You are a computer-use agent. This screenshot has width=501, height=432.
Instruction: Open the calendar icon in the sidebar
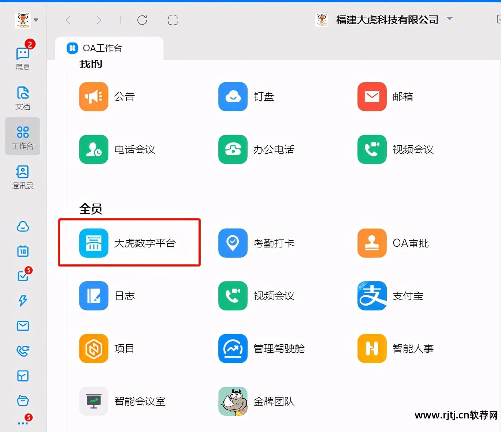23,251
